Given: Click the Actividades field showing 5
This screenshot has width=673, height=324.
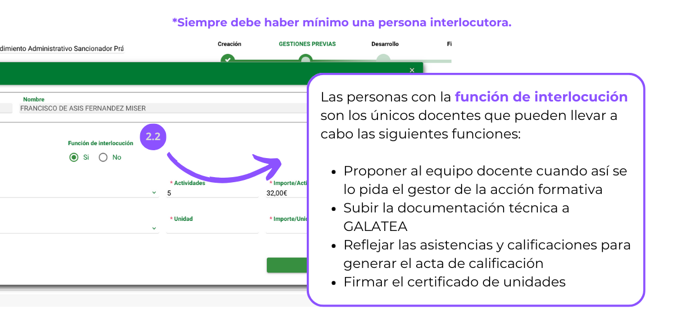Looking at the screenshot, I should click(213, 193).
